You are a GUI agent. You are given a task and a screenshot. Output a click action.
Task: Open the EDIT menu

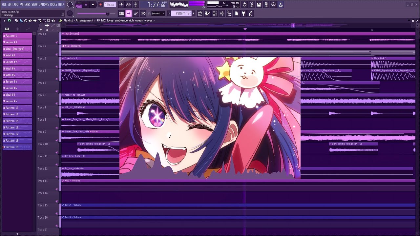[10, 5]
